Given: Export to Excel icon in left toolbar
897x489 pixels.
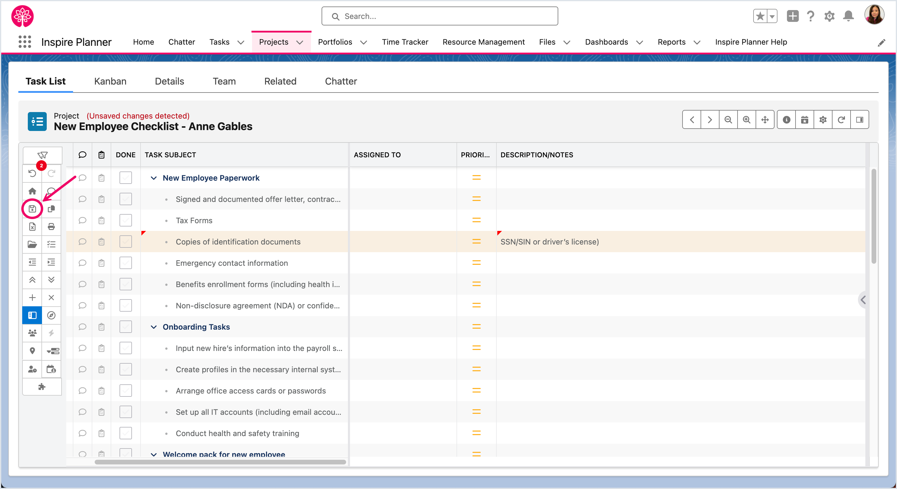Looking at the screenshot, I should [32, 226].
